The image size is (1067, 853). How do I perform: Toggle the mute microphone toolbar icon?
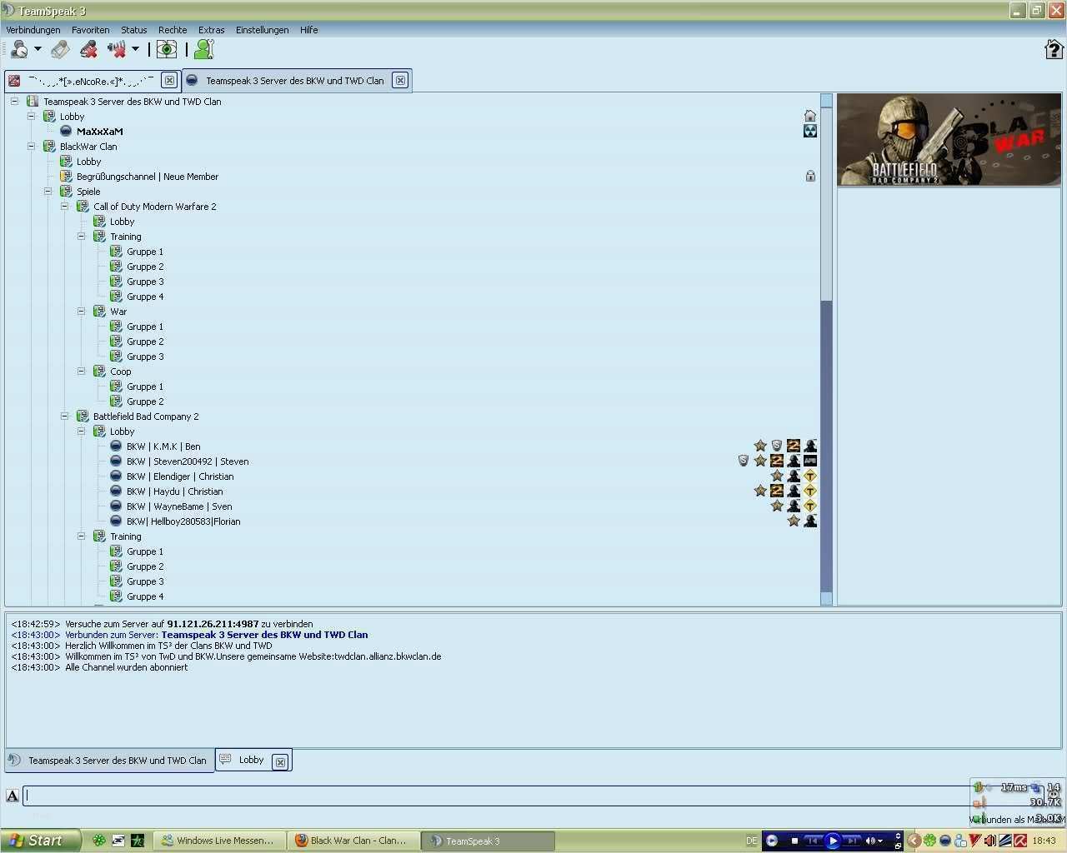[88, 50]
